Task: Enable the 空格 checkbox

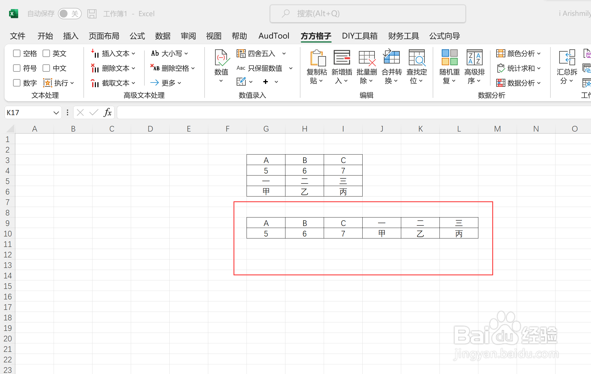Action: click(x=16, y=53)
